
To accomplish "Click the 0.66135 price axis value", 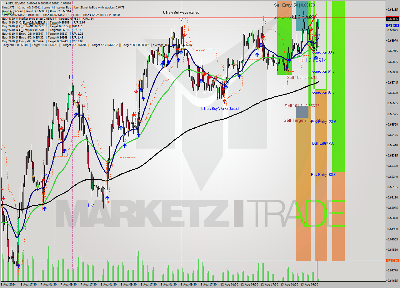I will [392, 9].
